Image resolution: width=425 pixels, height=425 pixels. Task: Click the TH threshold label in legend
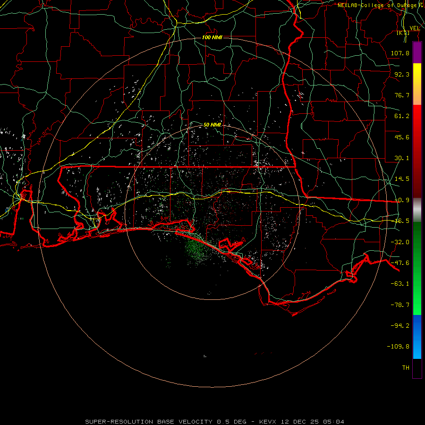click(406, 368)
